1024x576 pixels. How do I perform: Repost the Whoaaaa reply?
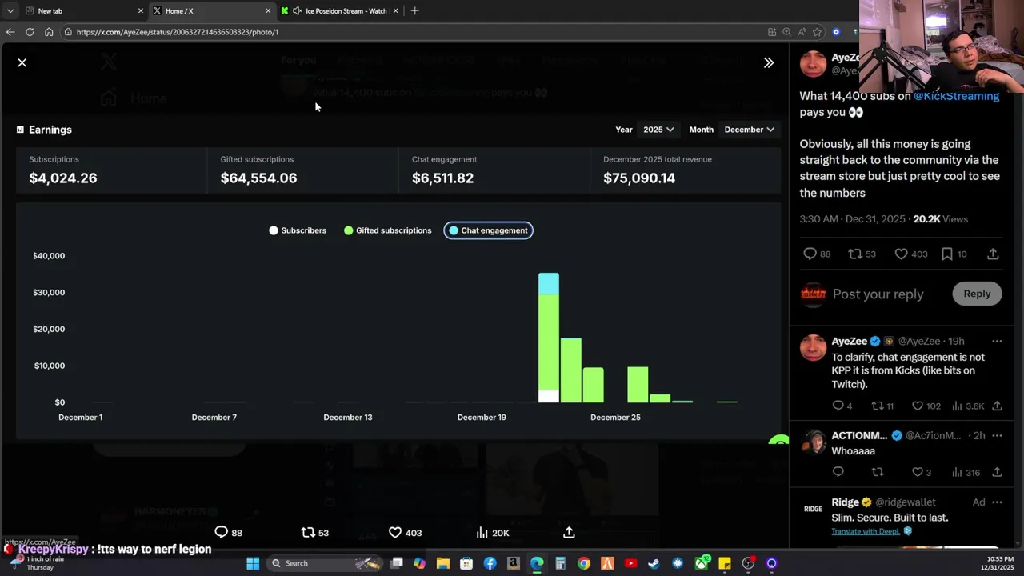[877, 472]
